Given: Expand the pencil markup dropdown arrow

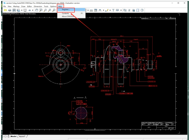Looking at the screenshot, I should (110, 10).
